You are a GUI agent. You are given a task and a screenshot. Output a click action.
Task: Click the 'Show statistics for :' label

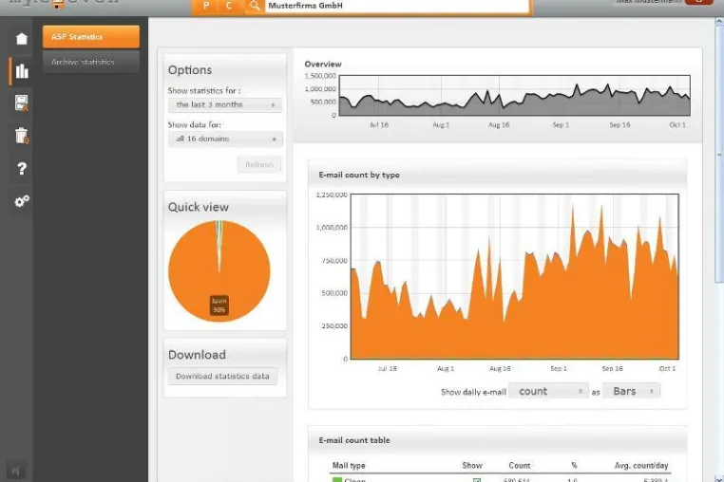tap(204, 90)
